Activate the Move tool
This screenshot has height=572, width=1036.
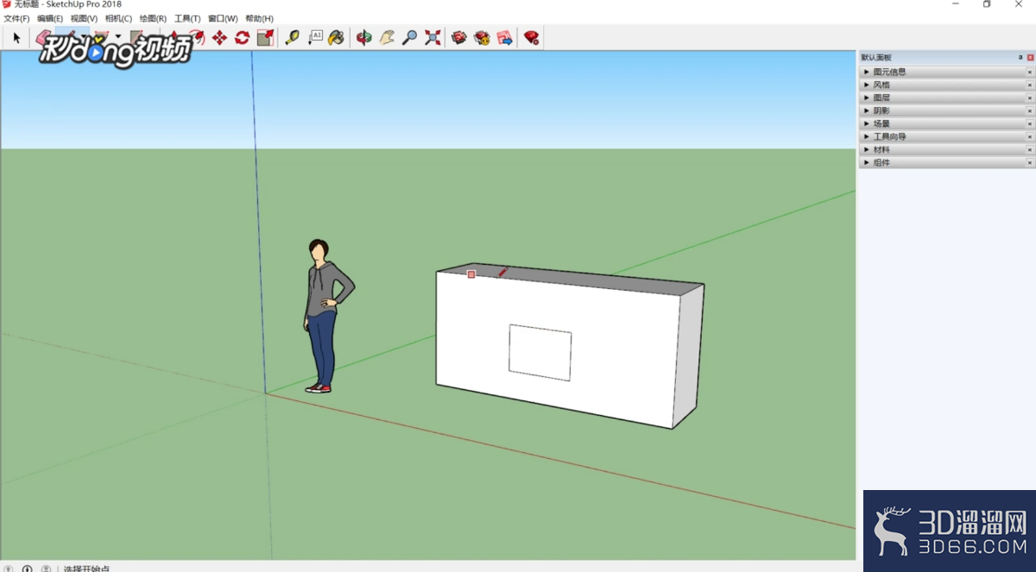tap(219, 37)
